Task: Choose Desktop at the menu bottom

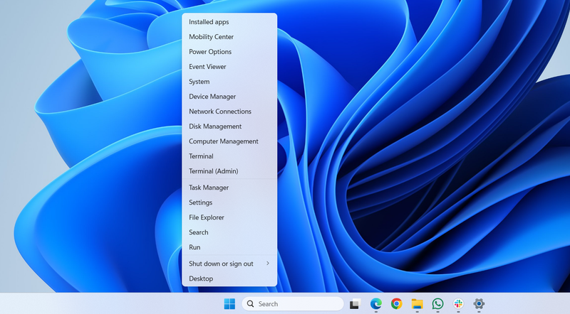Action: pos(201,278)
